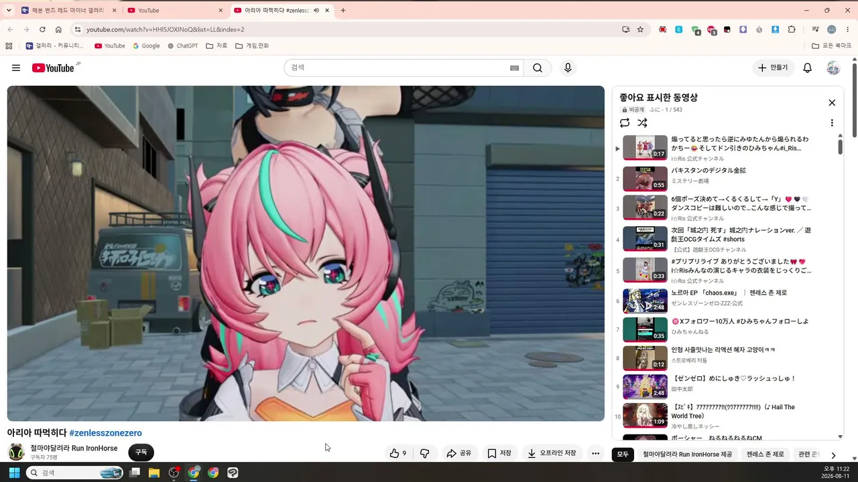Open the #zenlesszonezero hashtag link

point(105,433)
